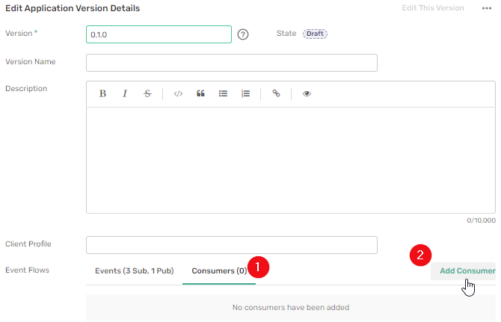The height and width of the screenshot is (322, 501).
Task: Click inside the Description text area
Action: pos(290,160)
